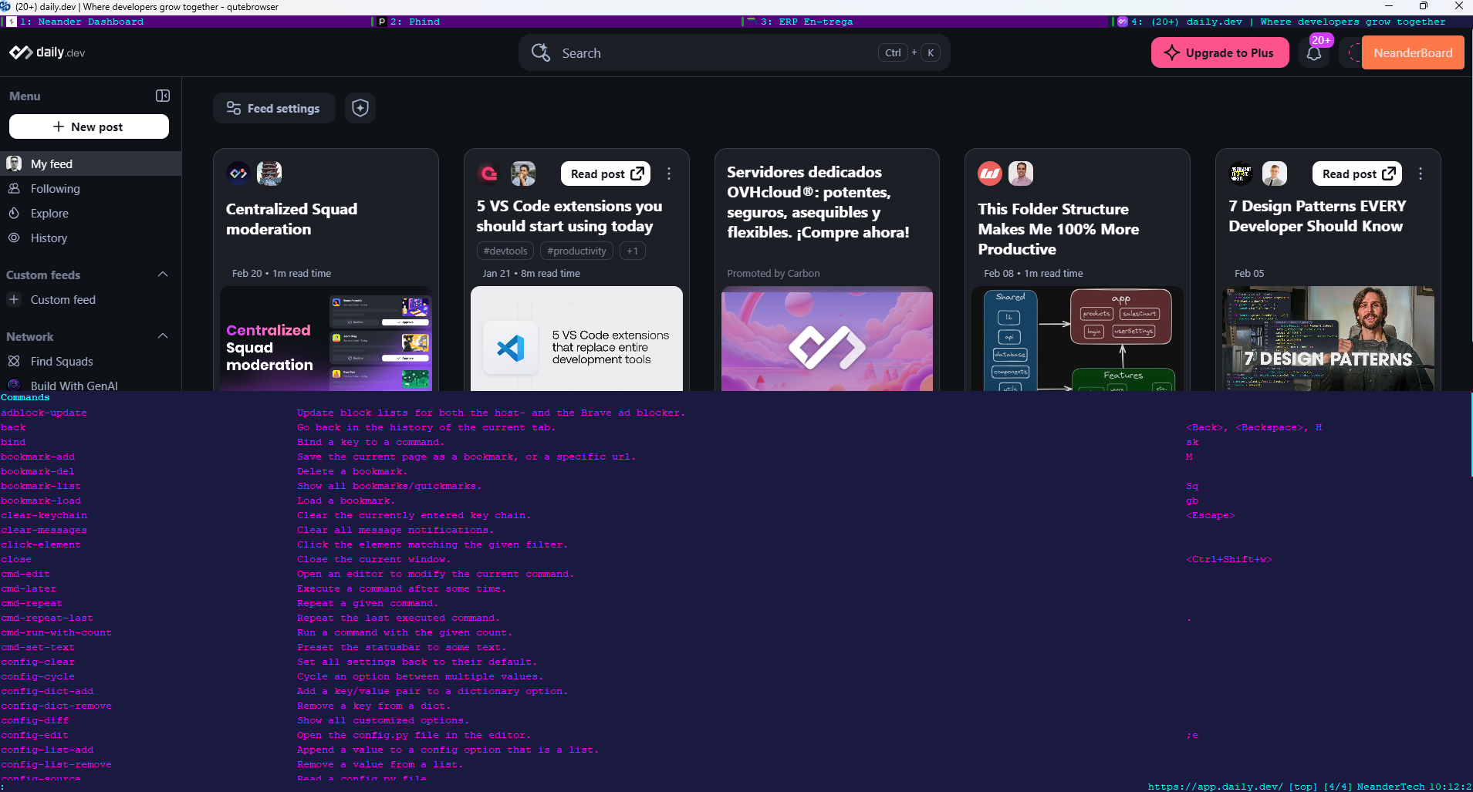Click source icon on 7 Design Patterns card
Viewport: 1473px width, 792px height.
[1241, 174]
